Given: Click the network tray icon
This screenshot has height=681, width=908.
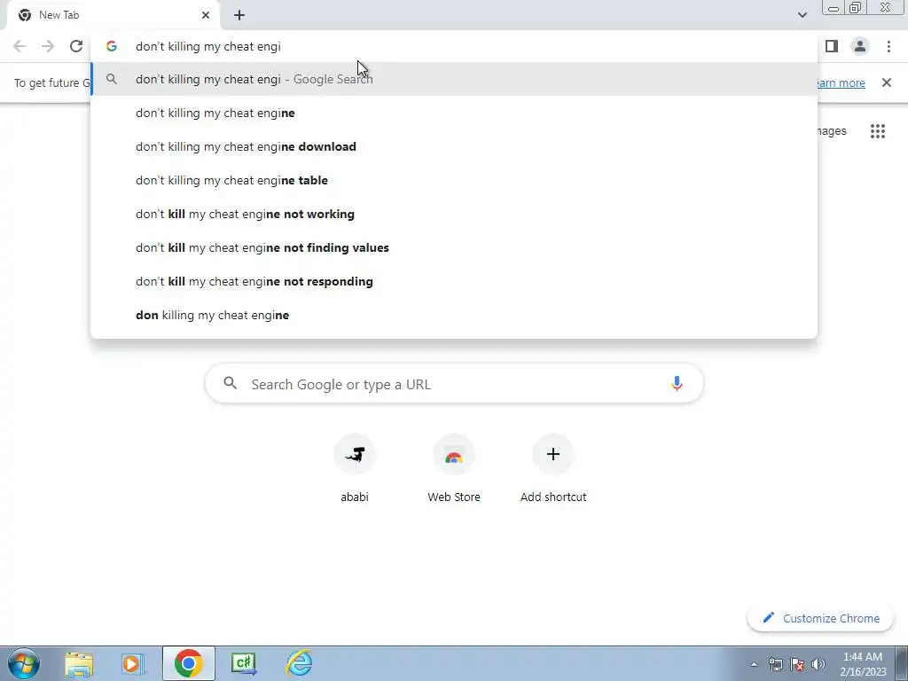Looking at the screenshot, I should [775, 664].
